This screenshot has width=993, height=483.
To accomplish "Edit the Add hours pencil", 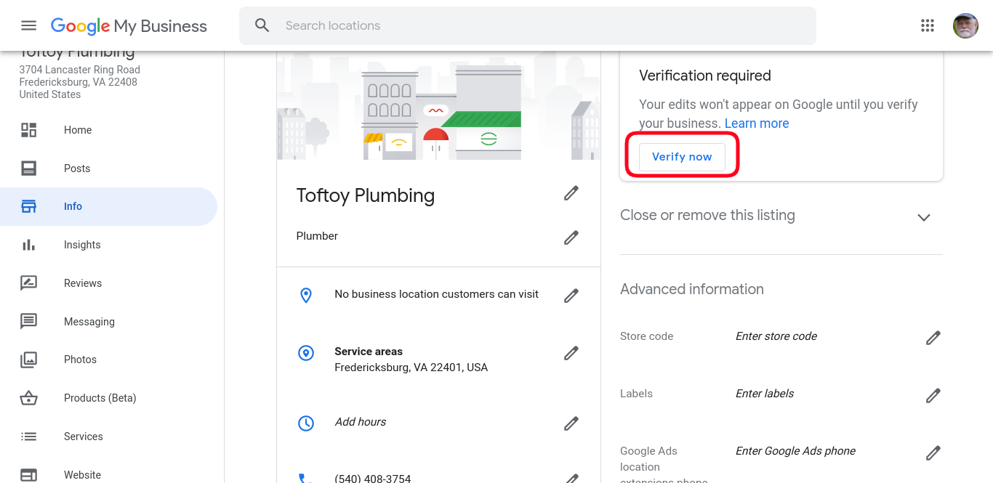I will point(571,423).
